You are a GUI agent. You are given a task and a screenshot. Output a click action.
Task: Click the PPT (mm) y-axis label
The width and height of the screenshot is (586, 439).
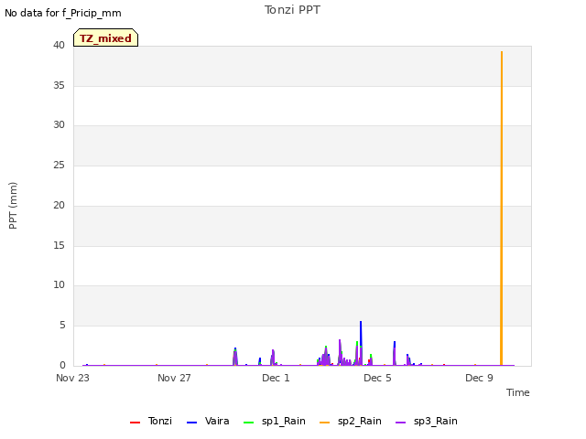coord(13,206)
